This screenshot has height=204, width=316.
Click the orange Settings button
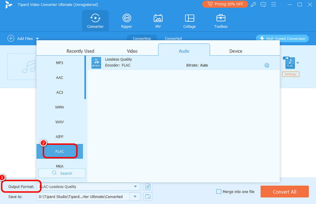point(290,74)
